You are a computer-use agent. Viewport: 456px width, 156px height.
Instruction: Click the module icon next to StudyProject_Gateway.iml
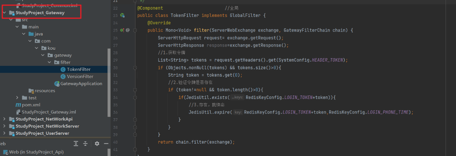18,112
